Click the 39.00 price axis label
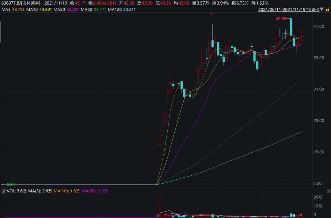 tap(319, 58)
